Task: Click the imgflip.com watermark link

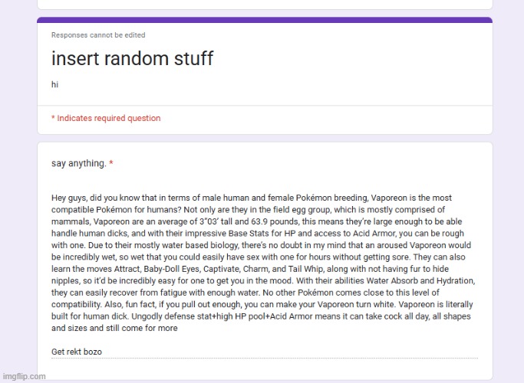Action: (x=24, y=376)
